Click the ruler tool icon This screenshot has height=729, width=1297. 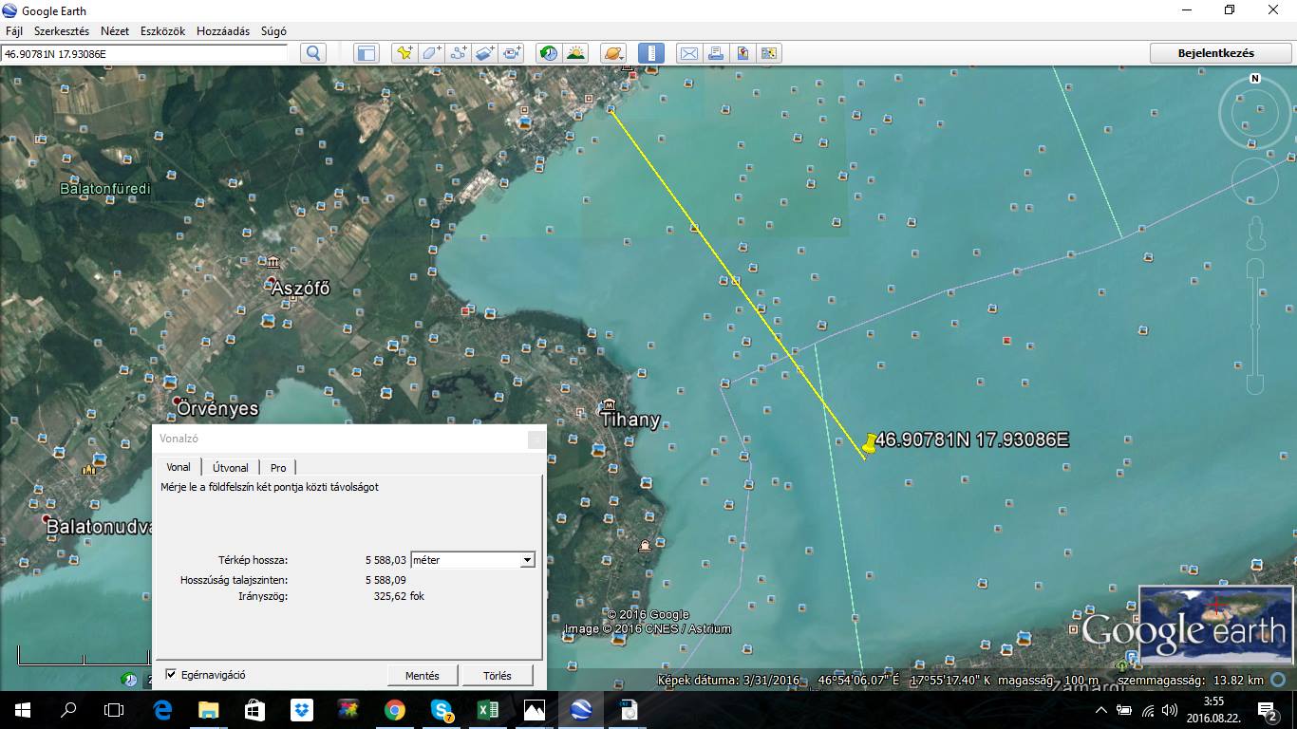651,53
